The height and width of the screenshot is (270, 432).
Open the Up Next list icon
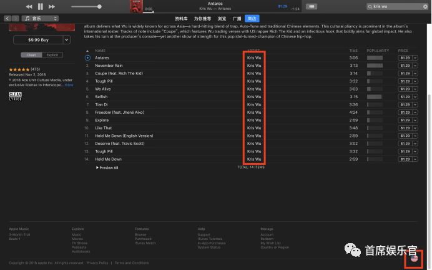coord(312,7)
